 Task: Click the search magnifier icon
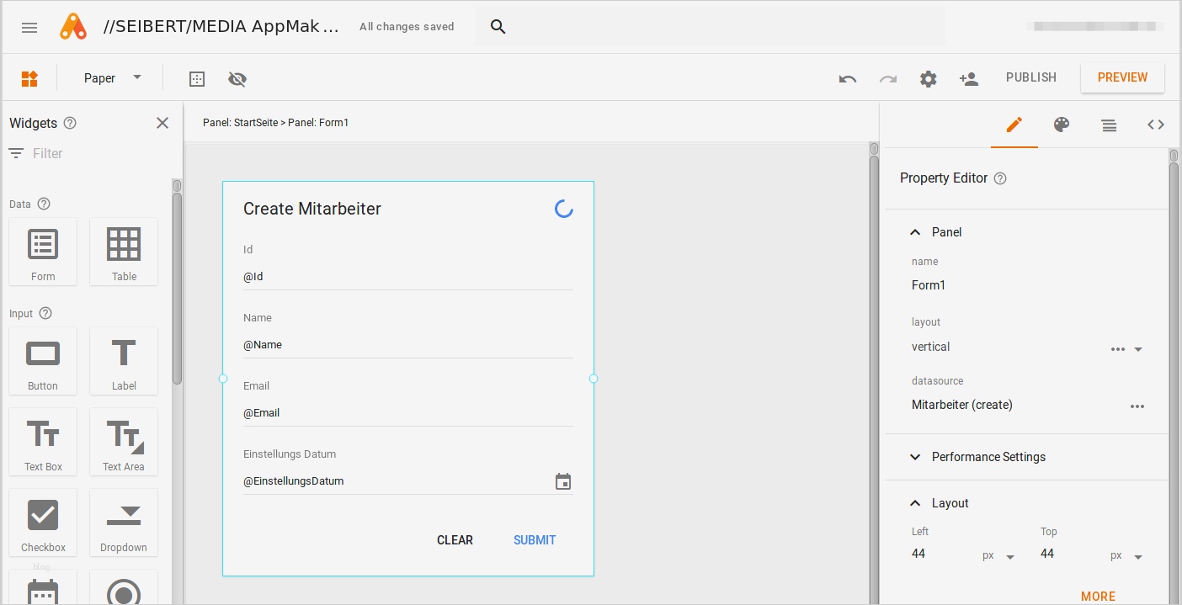point(498,27)
